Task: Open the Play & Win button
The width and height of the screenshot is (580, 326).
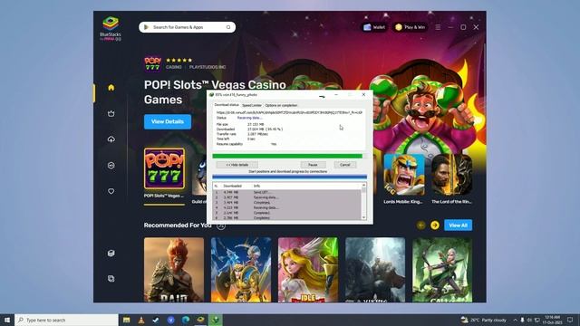Action: pos(411,27)
